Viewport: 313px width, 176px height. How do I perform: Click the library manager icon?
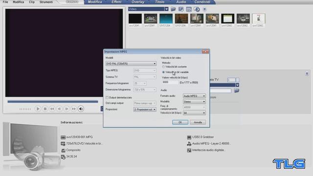[x=189, y=9]
